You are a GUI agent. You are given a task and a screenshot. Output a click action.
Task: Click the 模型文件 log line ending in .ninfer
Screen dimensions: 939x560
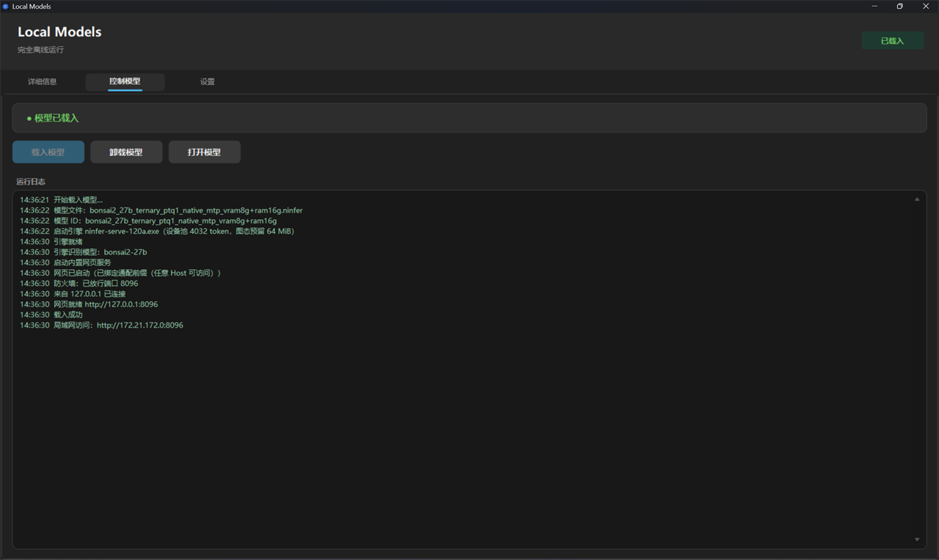pos(161,210)
